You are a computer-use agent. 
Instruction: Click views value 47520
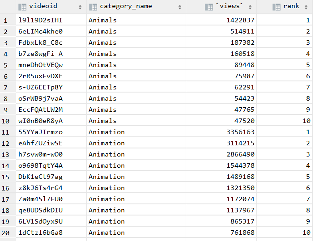244,121
